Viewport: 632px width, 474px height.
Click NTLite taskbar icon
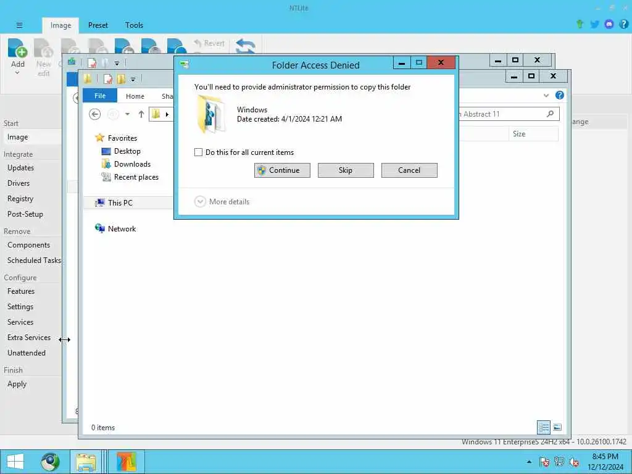pos(126,462)
